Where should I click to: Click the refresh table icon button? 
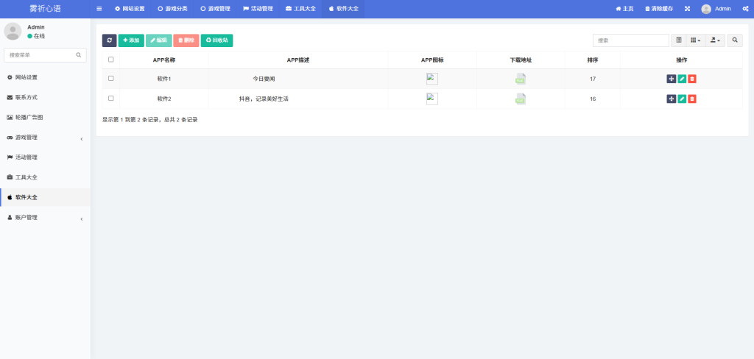(x=109, y=40)
